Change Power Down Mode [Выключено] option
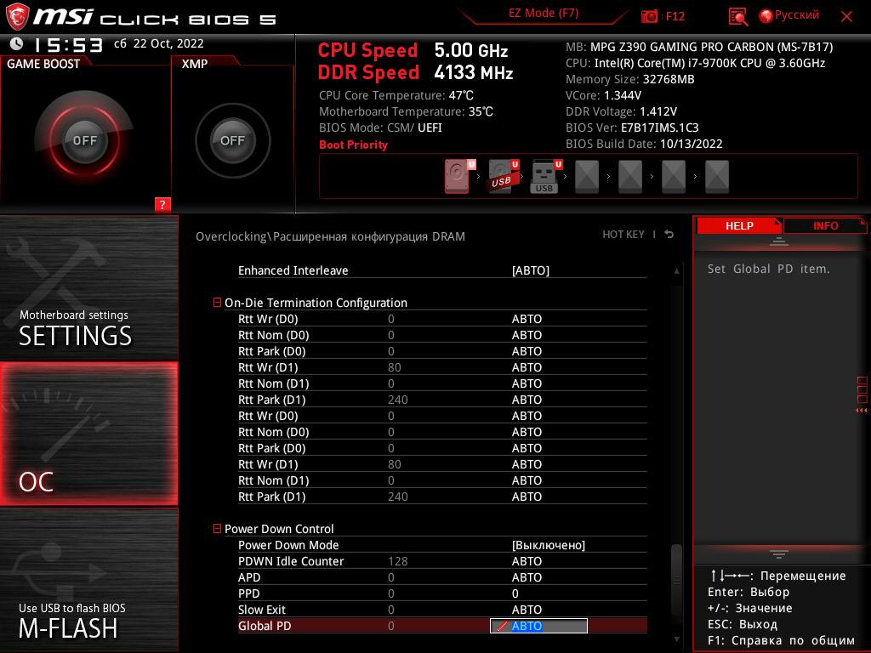Viewport: 871px width, 653px height. (x=549, y=545)
